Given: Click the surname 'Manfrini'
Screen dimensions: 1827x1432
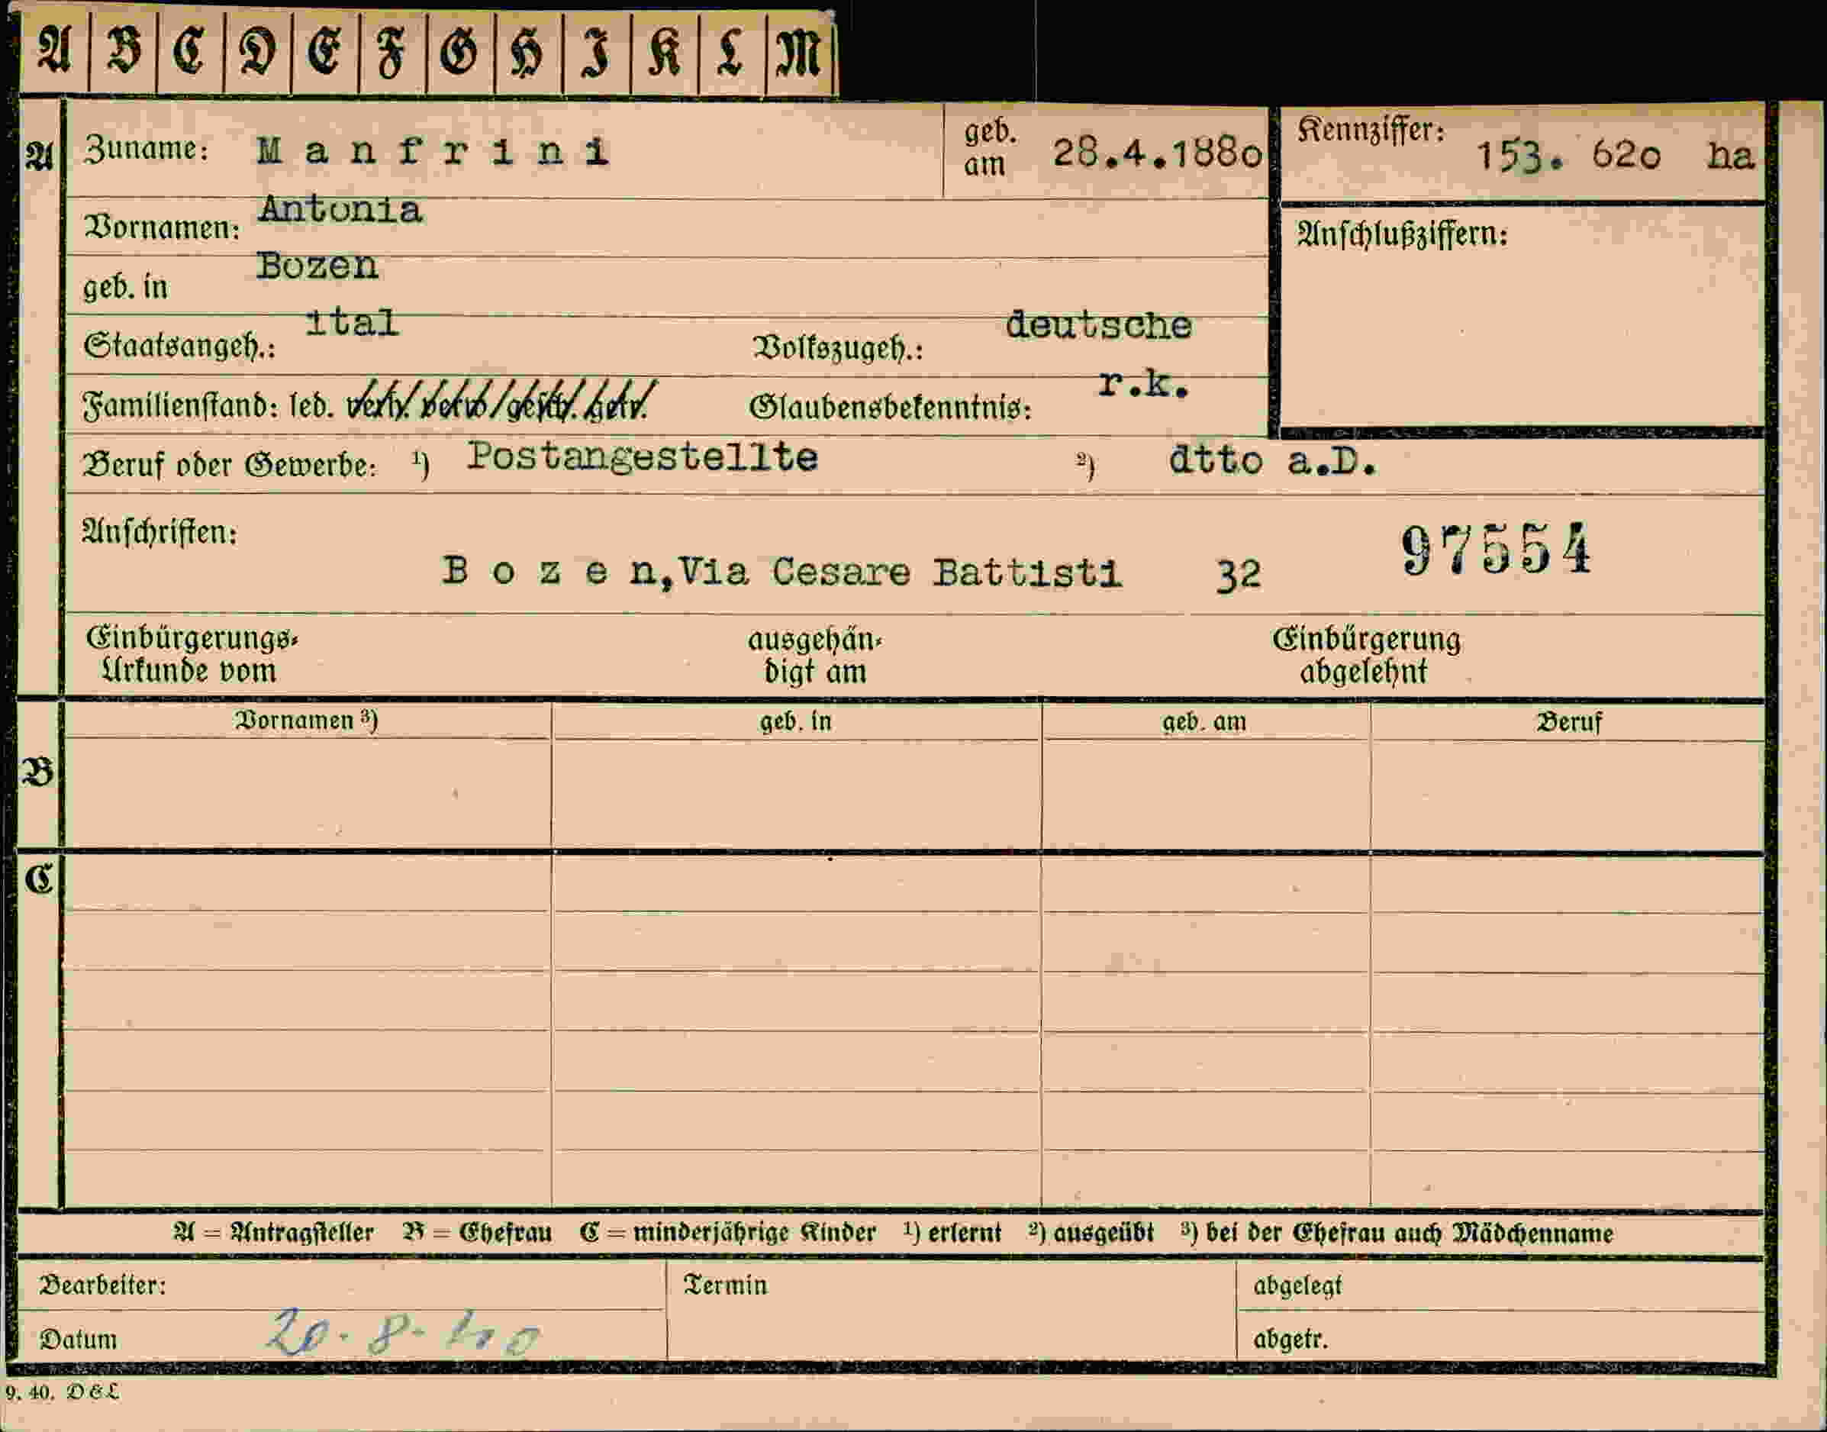Looking at the screenshot, I should point(433,151).
